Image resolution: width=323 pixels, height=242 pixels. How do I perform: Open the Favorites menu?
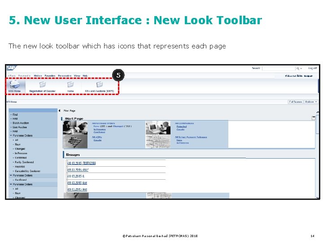coord(50,76)
